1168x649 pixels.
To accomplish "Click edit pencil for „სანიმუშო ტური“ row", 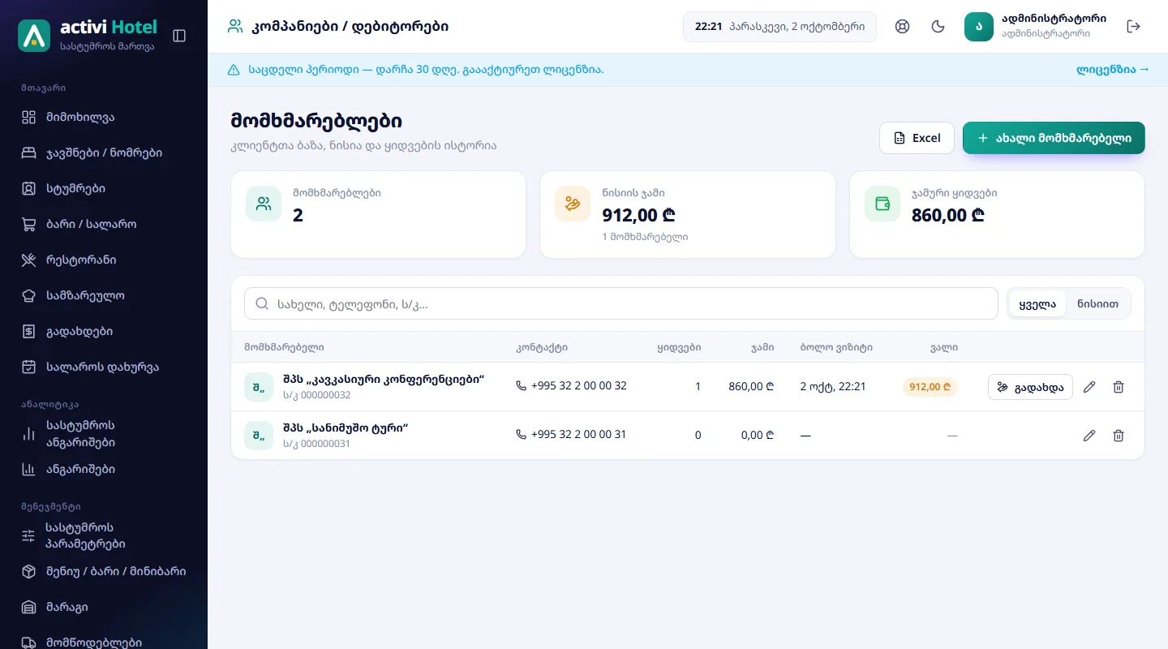I will click(x=1089, y=436).
